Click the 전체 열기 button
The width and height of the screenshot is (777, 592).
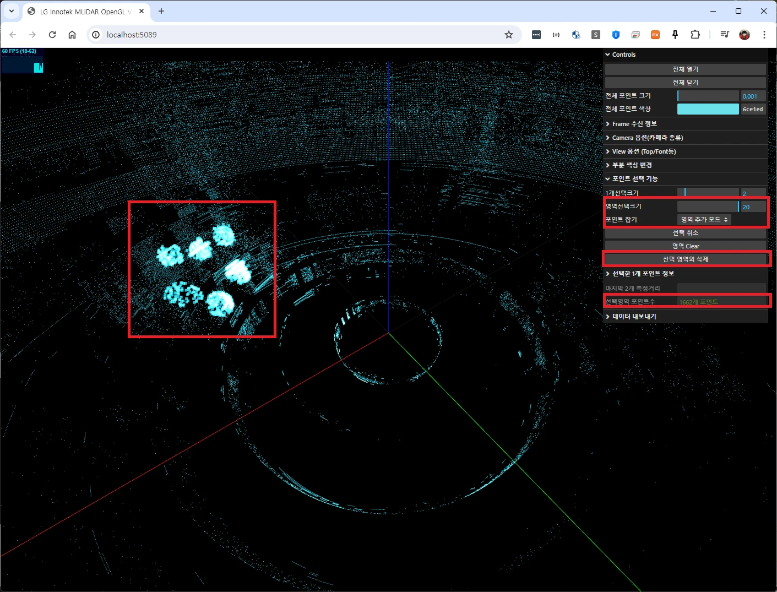coord(686,69)
